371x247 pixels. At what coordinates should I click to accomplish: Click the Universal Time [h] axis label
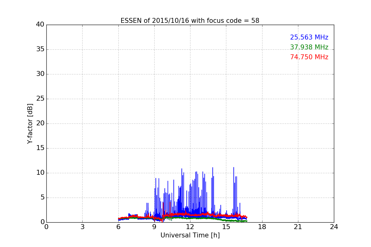[190, 235]
